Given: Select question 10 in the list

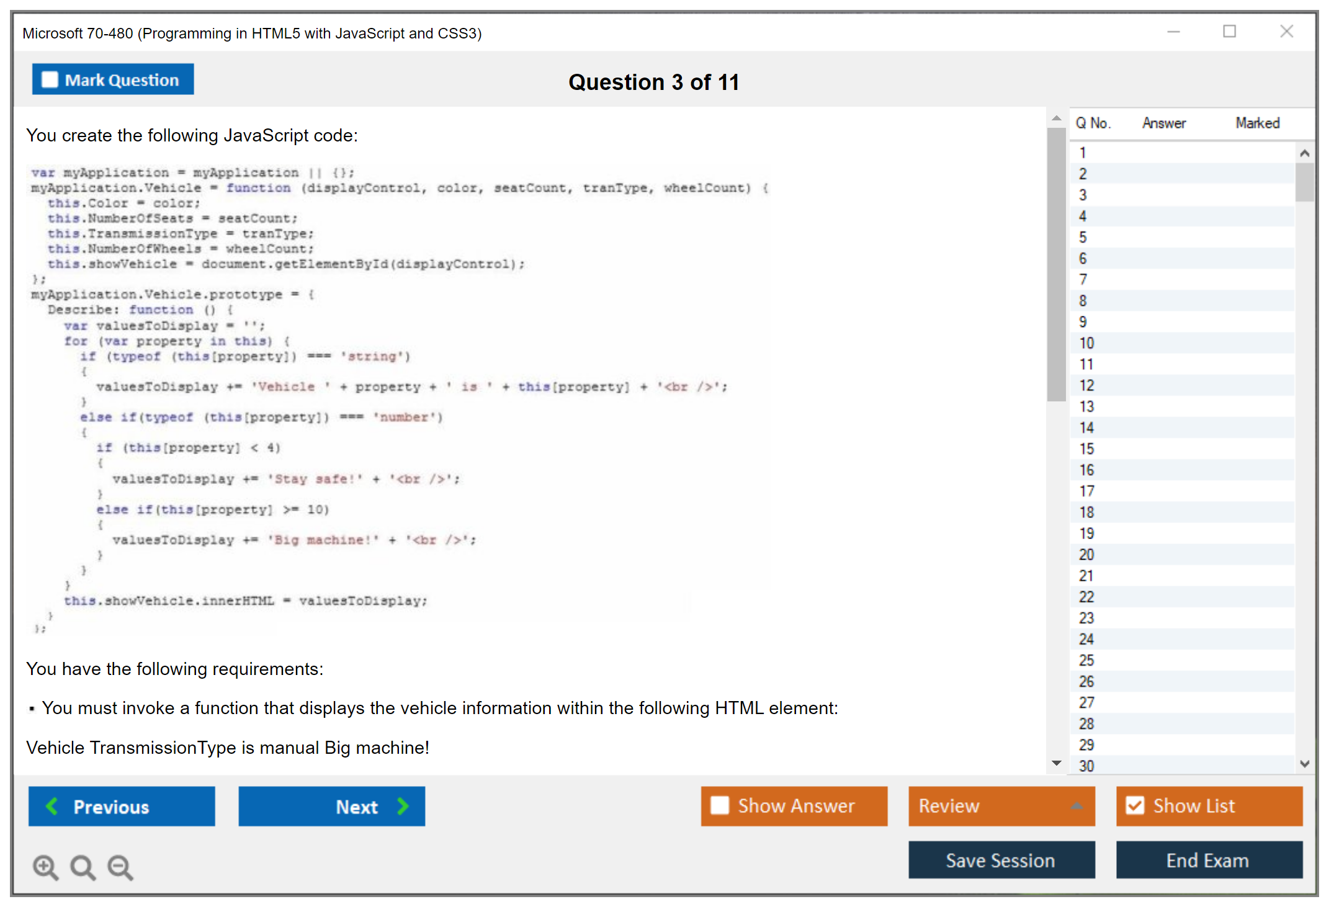Looking at the screenshot, I should [x=1087, y=343].
